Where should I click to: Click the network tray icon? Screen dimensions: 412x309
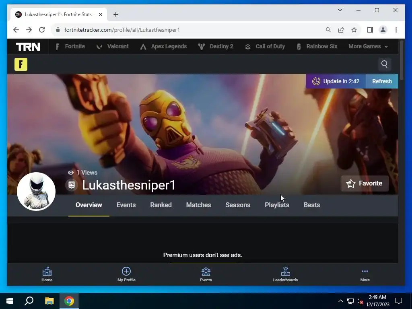coord(350,301)
